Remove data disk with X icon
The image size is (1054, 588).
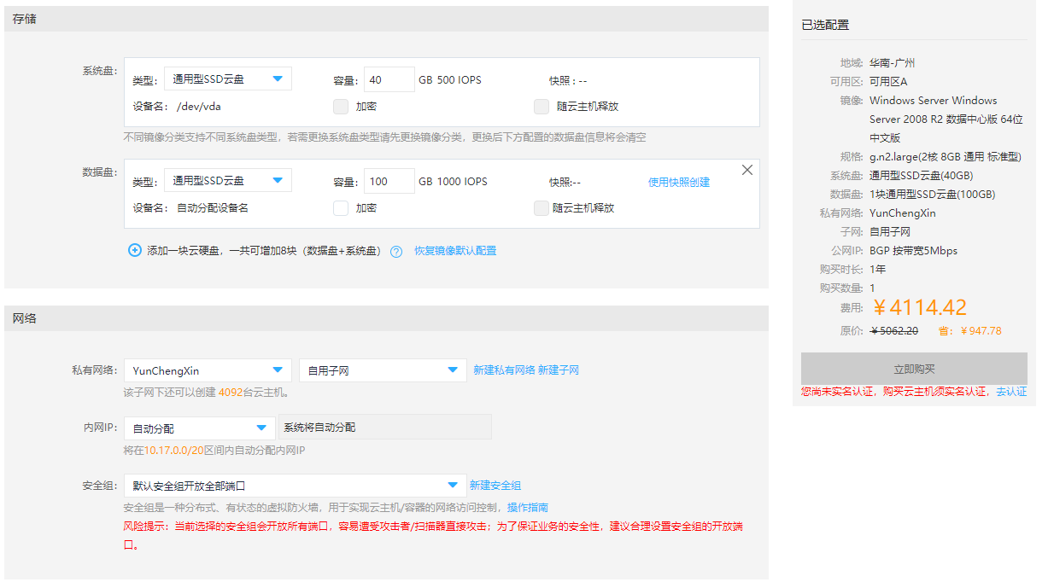click(747, 170)
